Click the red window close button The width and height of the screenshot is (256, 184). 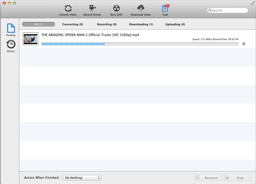(x=4, y=3)
